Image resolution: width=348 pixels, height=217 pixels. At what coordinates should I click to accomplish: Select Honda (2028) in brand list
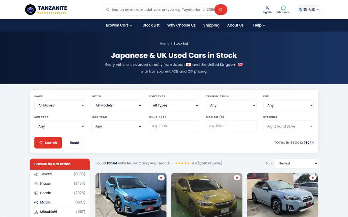60,193
